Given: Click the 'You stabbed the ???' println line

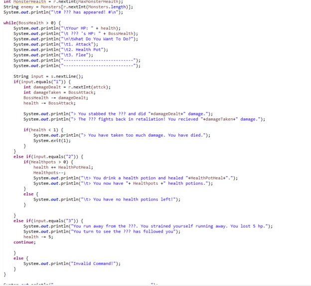Looking at the screenshot, I should pyautogui.click(x=118, y=114).
